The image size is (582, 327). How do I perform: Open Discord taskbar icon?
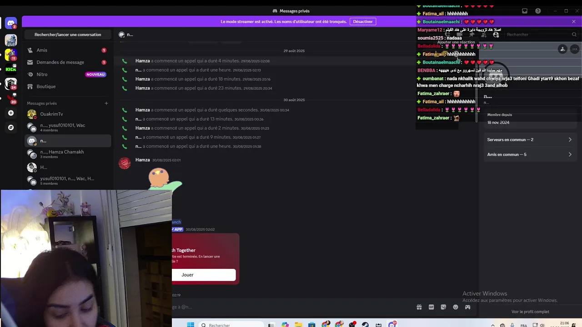pos(392,325)
